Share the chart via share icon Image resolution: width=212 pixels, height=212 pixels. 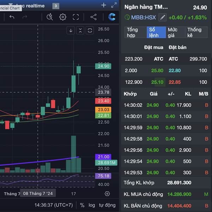point(93,17)
